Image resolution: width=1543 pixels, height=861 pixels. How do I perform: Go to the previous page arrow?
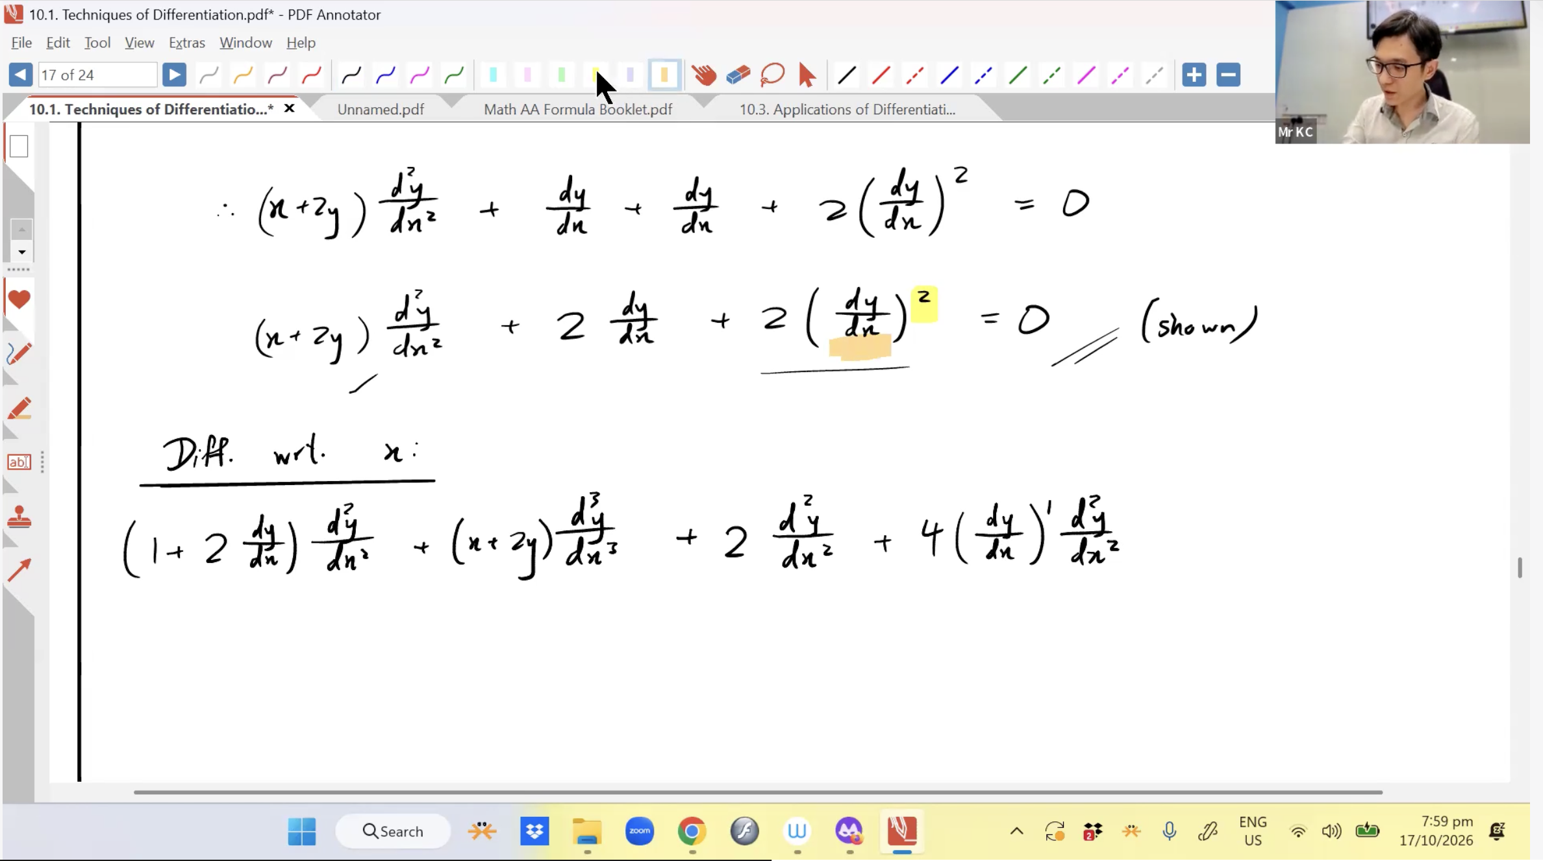(x=21, y=75)
